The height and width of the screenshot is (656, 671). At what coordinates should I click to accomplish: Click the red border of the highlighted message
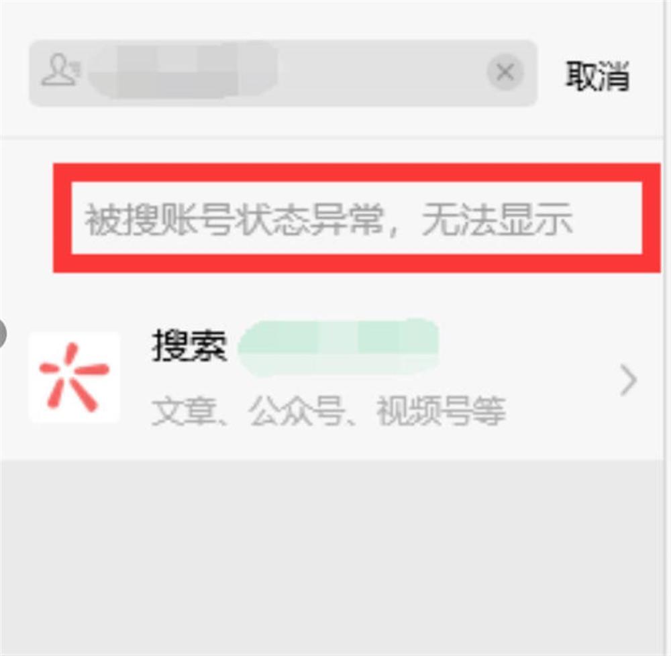click(357, 173)
